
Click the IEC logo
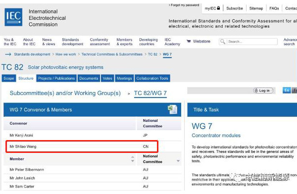(x=13, y=17)
